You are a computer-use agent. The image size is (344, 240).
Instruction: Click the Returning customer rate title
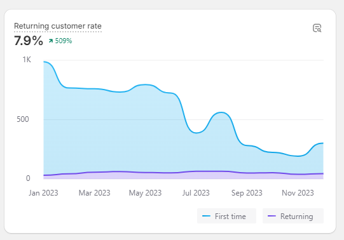point(58,26)
